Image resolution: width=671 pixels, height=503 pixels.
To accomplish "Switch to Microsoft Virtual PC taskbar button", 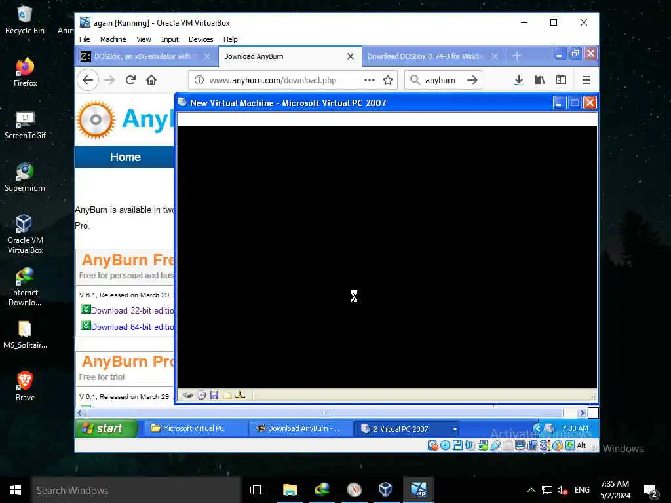I will pyautogui.click(x=196, y=428).
